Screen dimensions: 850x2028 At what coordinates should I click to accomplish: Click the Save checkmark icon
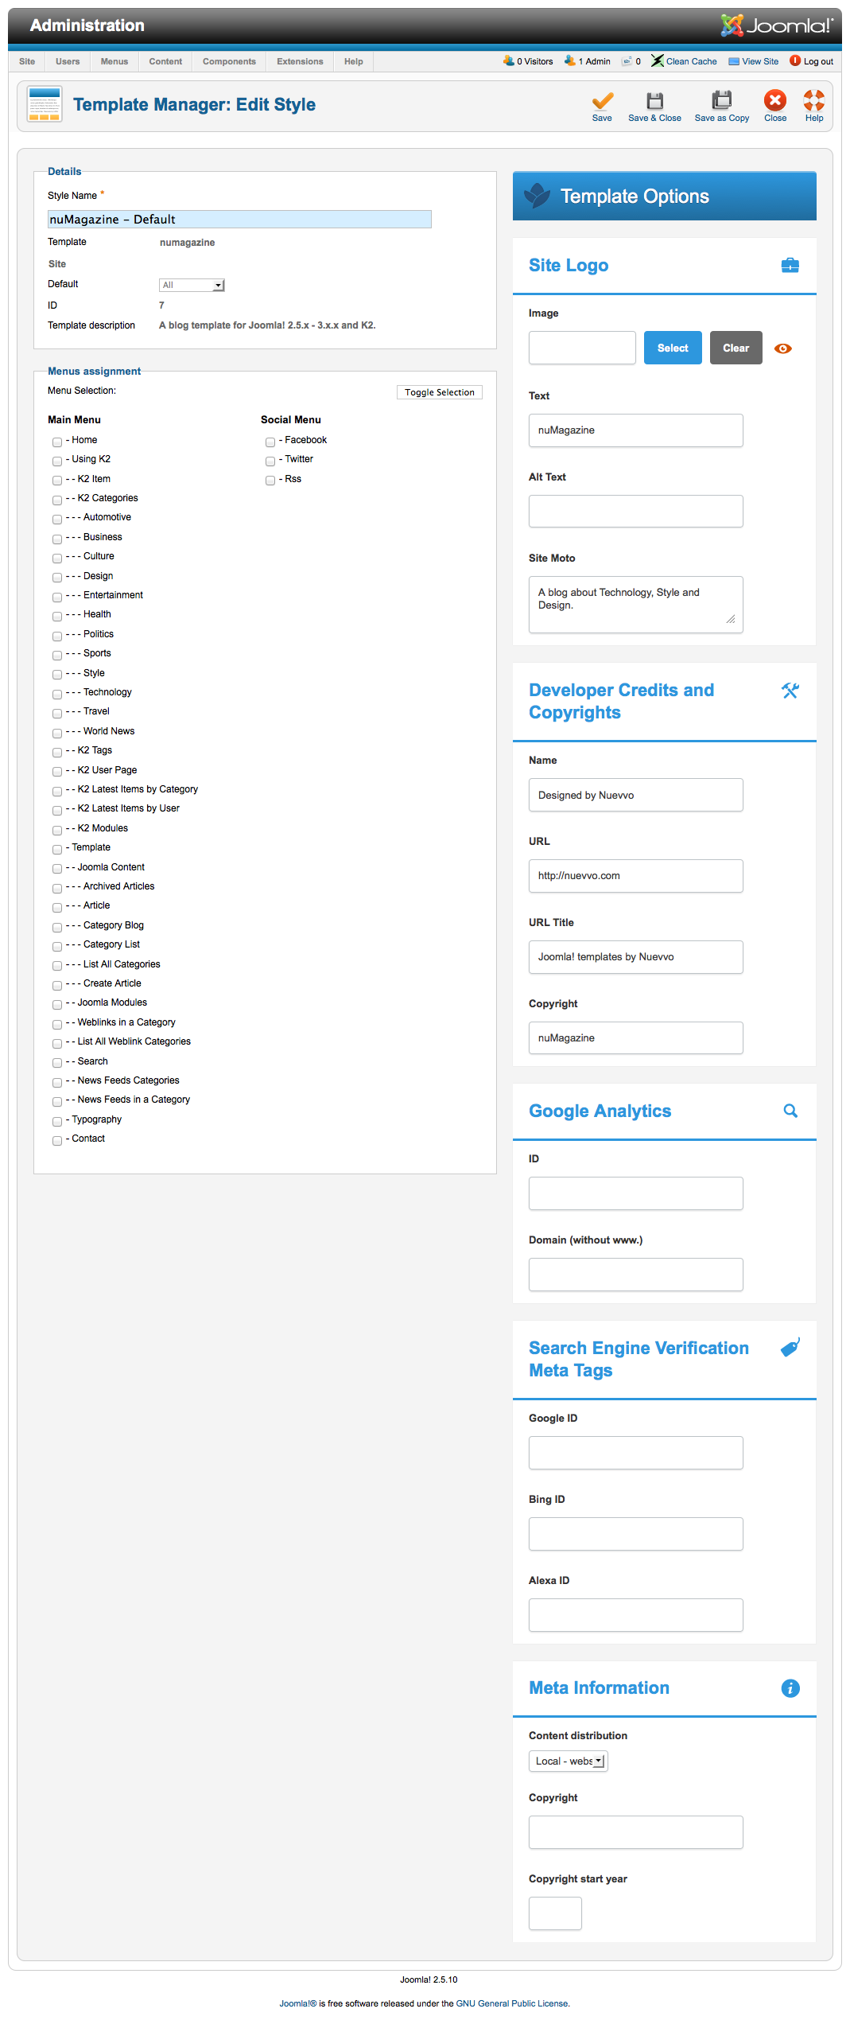(x=602, y=100)
